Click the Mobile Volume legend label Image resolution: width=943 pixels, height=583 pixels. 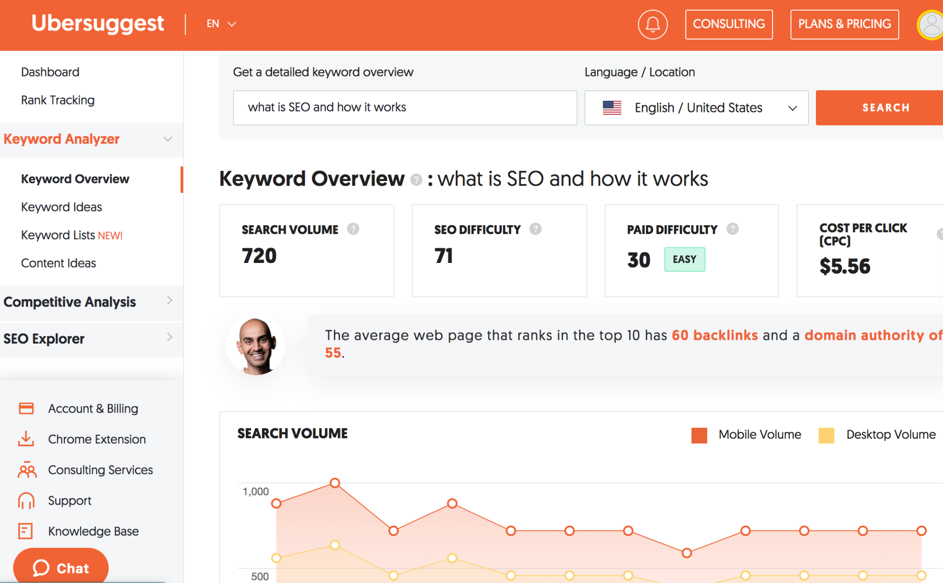tap(760, 435)
